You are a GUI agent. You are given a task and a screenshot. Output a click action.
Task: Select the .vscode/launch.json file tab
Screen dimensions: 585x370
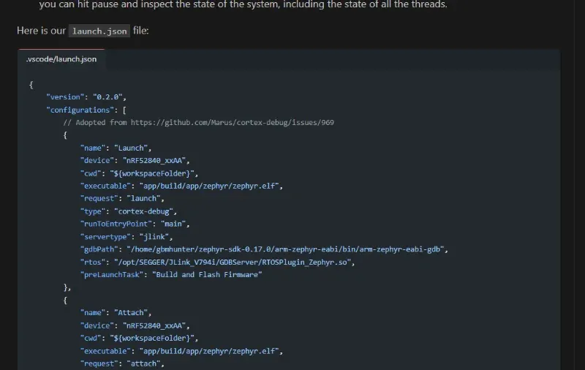coord(61,59)
